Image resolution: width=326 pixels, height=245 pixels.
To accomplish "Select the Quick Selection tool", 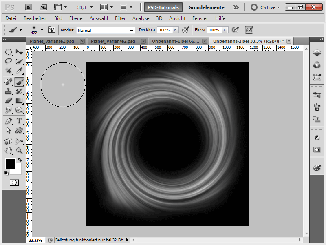I will (19, 61).
